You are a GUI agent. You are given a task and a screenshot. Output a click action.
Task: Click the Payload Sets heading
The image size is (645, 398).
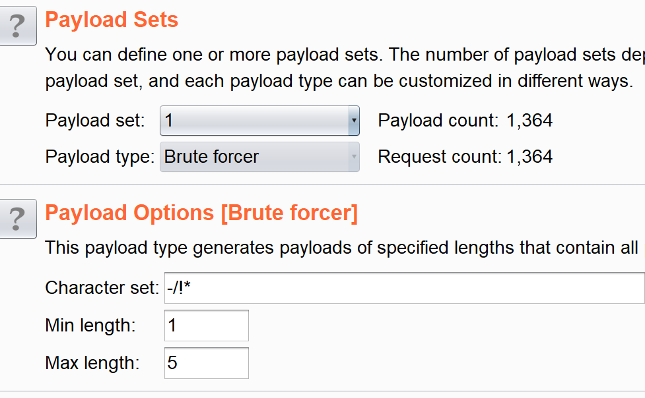coord(112,20)
